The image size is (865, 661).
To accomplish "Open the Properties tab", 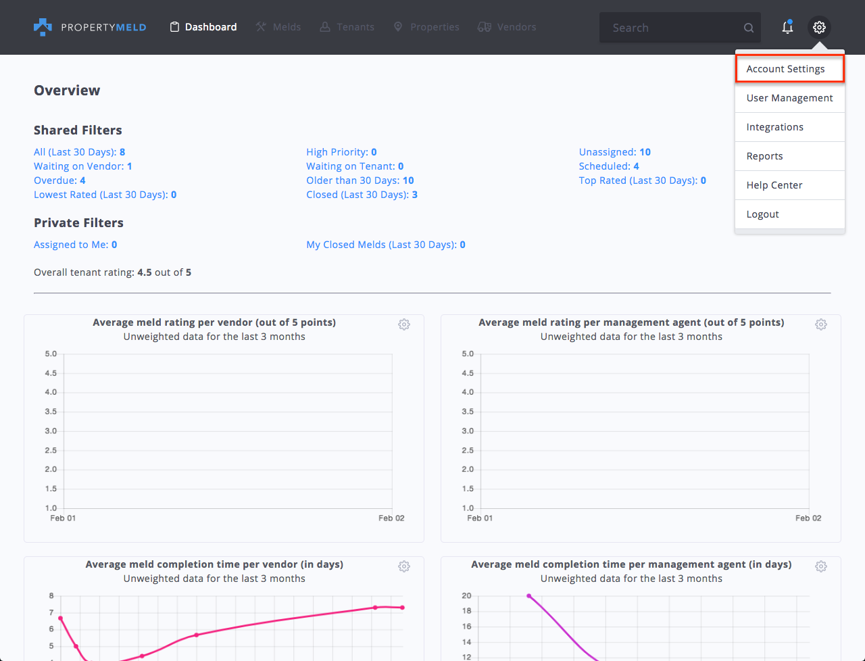I will (426, 27).
